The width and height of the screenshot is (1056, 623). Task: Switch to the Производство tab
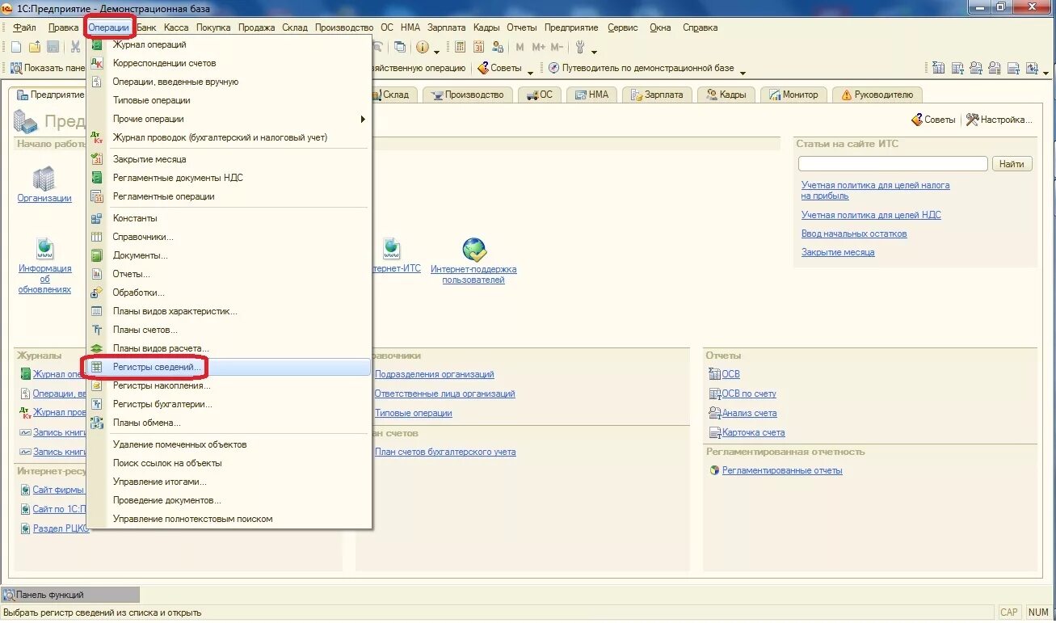click(x=467, y=95)
